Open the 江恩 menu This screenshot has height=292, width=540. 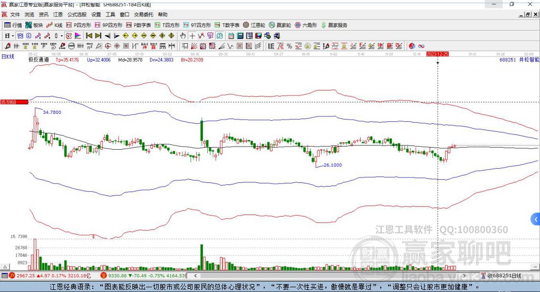coord(58,14)
